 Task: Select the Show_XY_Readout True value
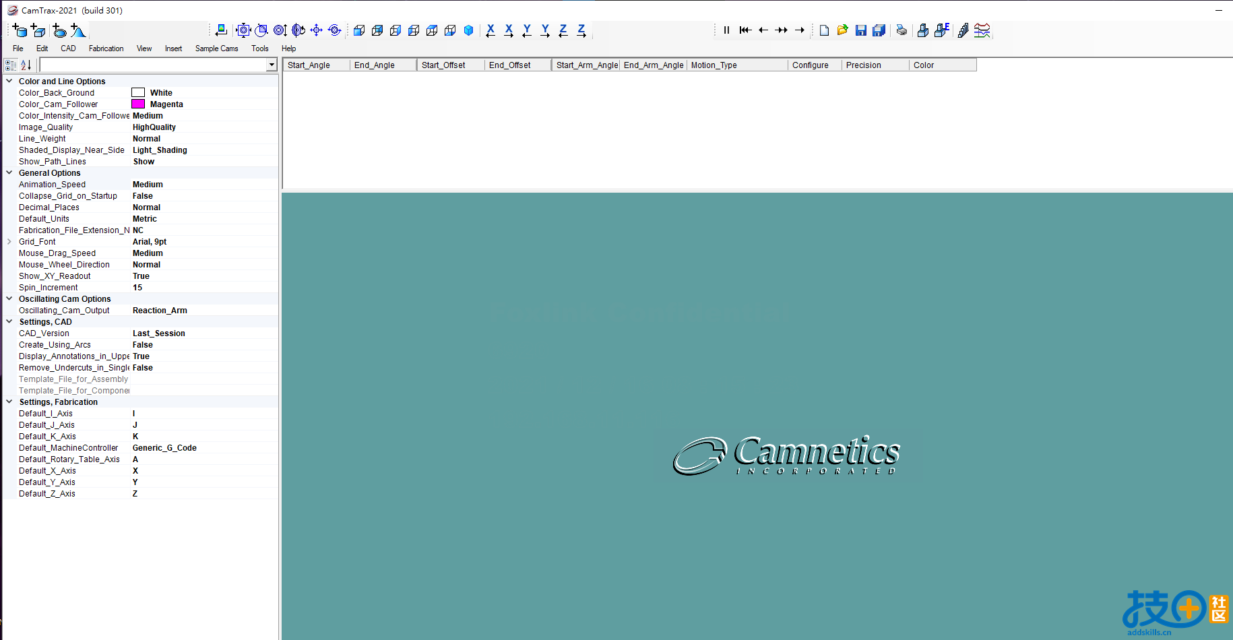pos(141,276)
